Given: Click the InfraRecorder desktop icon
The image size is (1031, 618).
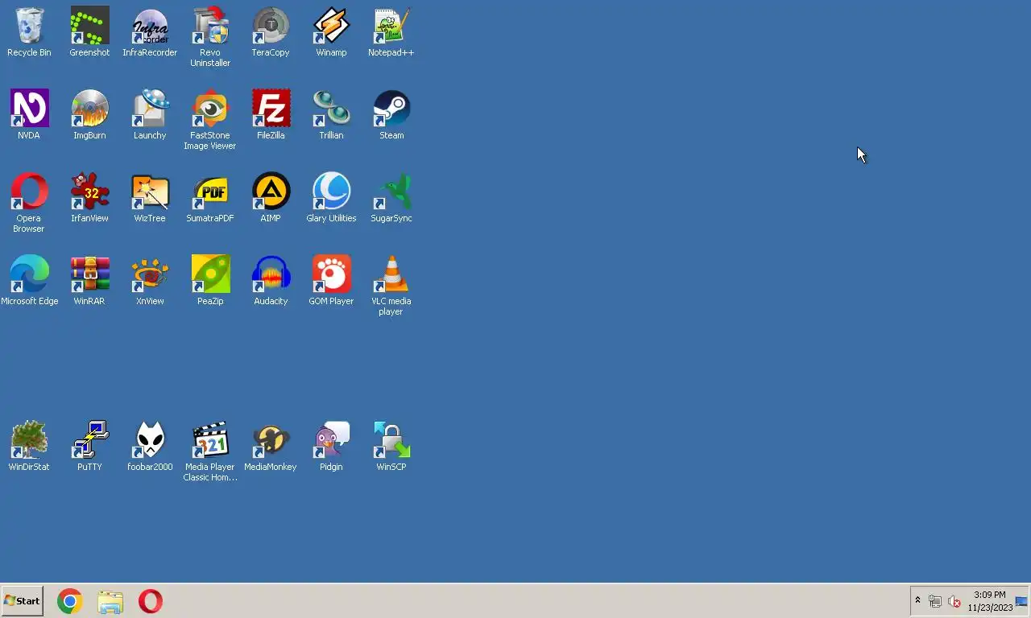Looking at the screenshot, I should (150, 32).
